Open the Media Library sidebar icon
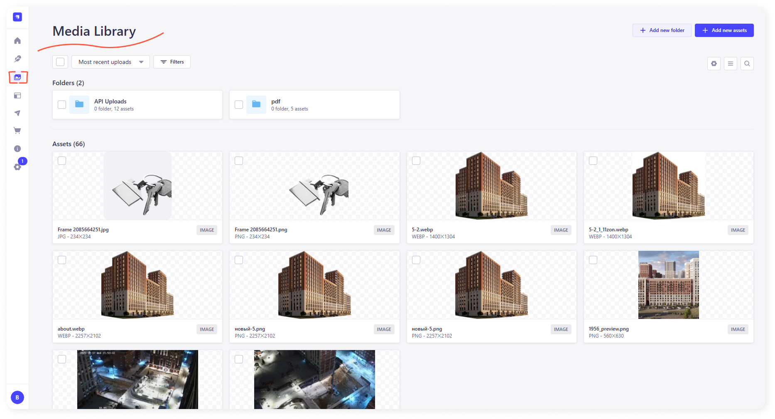The height and width of the screenshot is (419, 775). pyautogui.click(x=18, y=77)
